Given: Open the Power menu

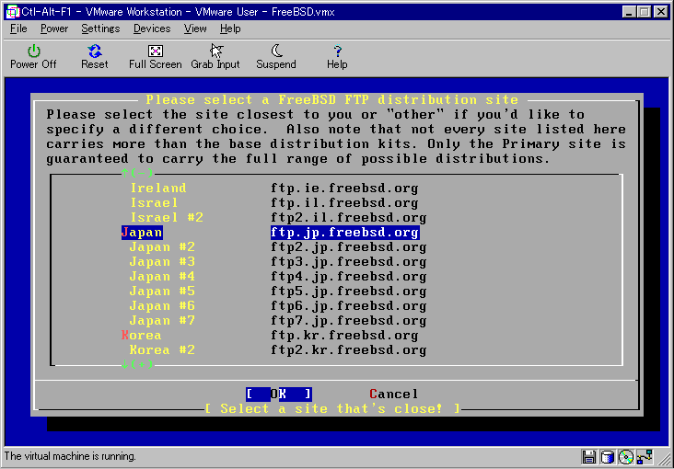Looking at the screenshot, I should coord(54,29).
